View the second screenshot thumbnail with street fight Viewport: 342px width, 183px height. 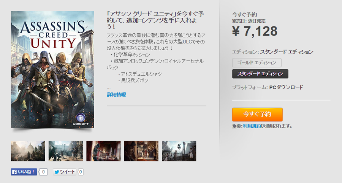pos(66,151)
